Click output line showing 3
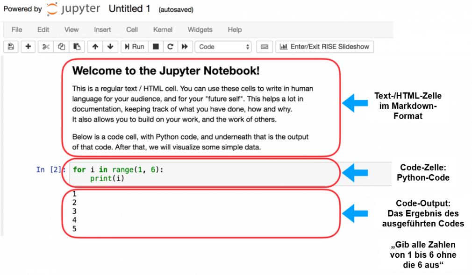The width and height of the screenshot is (472, 275). [x=74, y=211]
